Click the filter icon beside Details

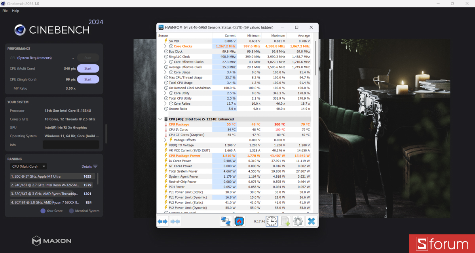[95, 167]
